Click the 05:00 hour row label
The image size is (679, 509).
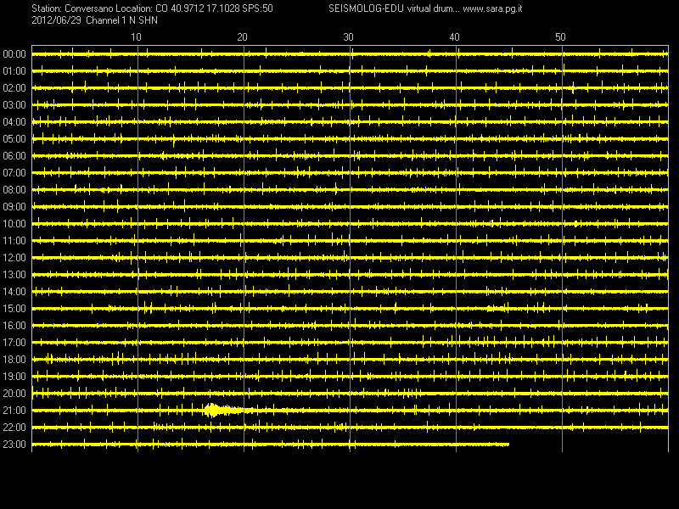point(14,139)
